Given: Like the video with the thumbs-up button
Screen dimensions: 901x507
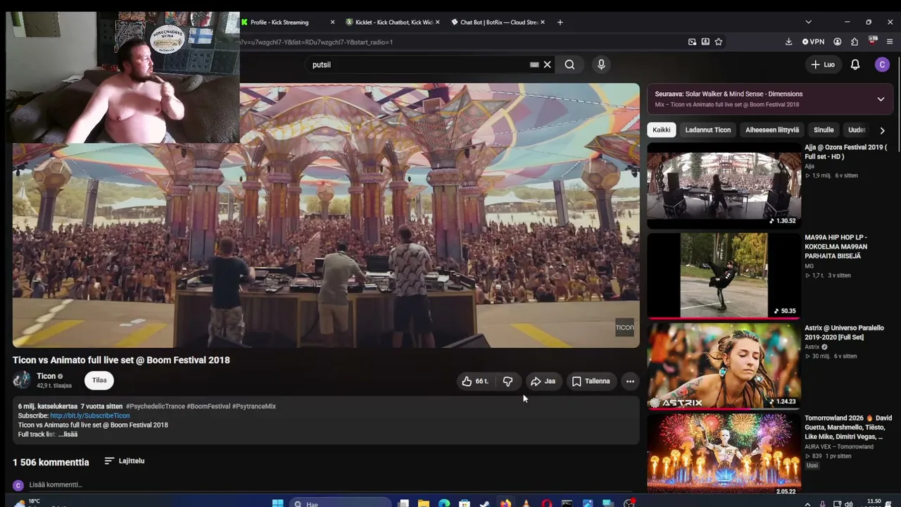Looking at the screenshot, I should [x=475, y=381].
